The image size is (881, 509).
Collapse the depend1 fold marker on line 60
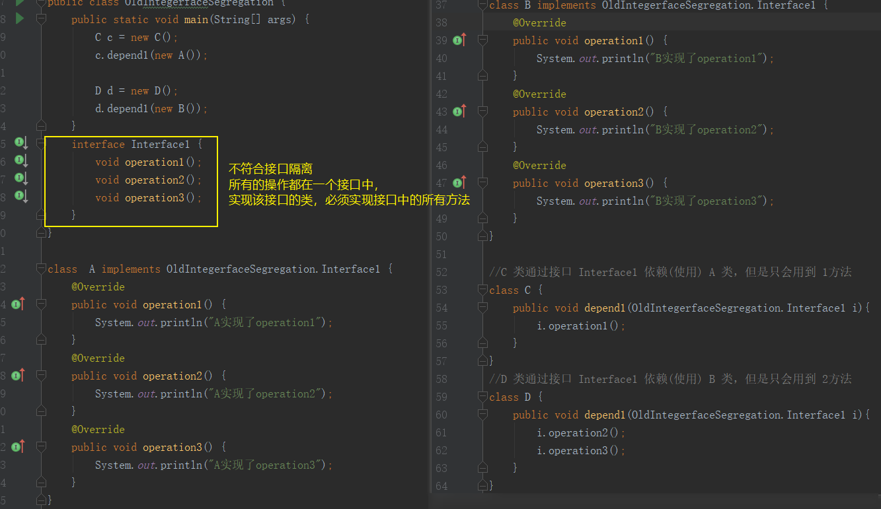pos(482,415)
